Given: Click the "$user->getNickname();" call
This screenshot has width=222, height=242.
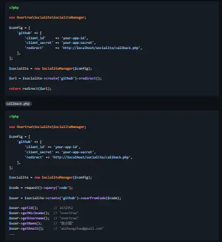Looking at the screenshot, I should (29, 213).
